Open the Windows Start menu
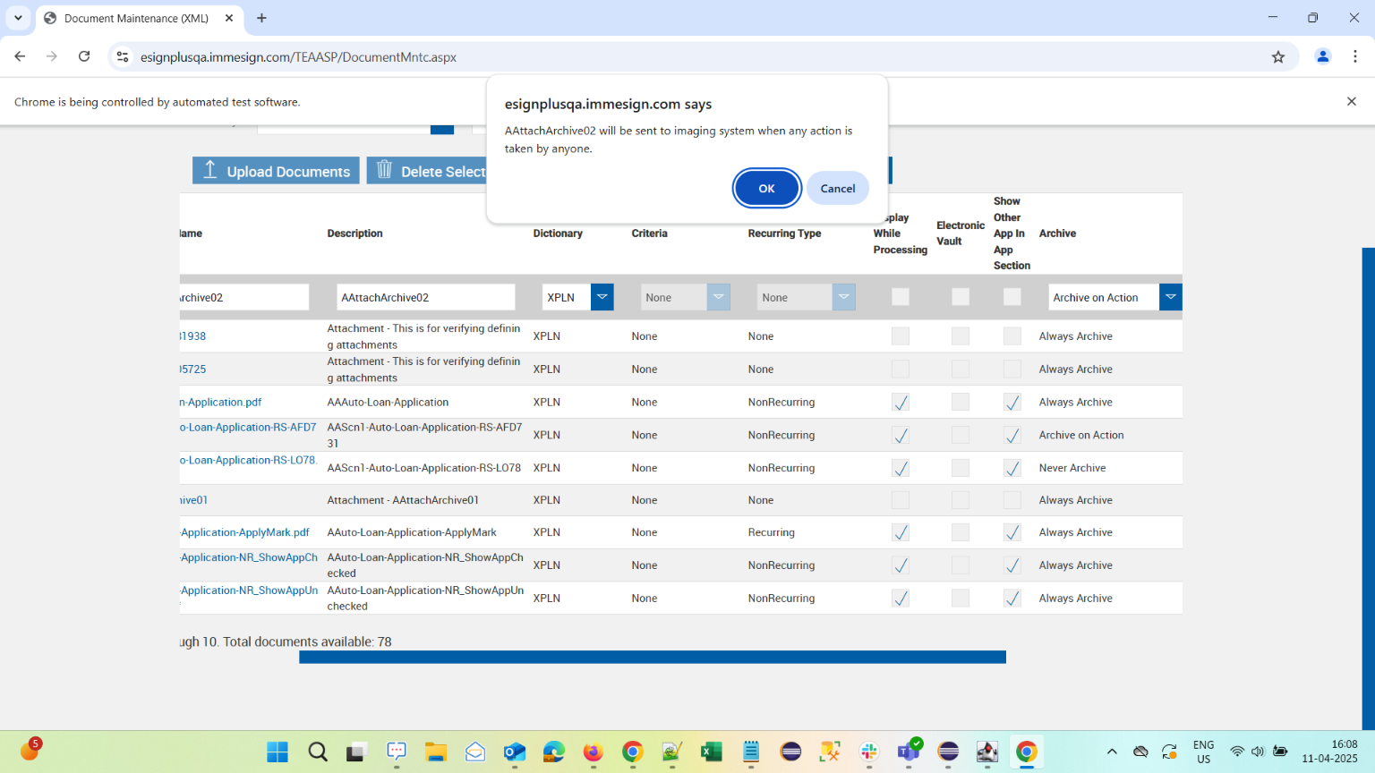The image size is (1375, 773). point(278,752)
